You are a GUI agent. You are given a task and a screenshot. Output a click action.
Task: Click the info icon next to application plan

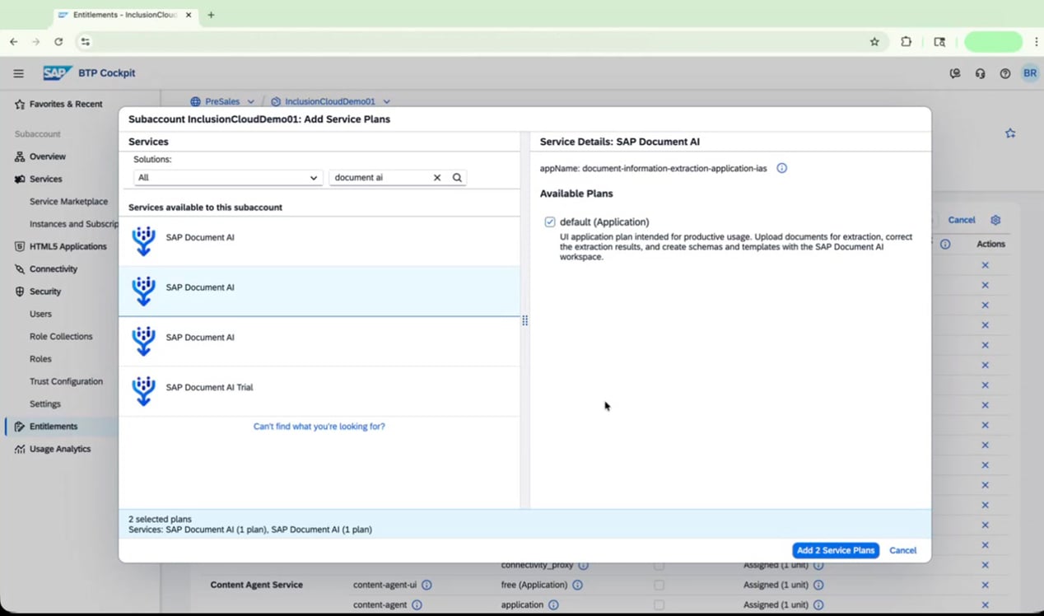tap(553, 604)
